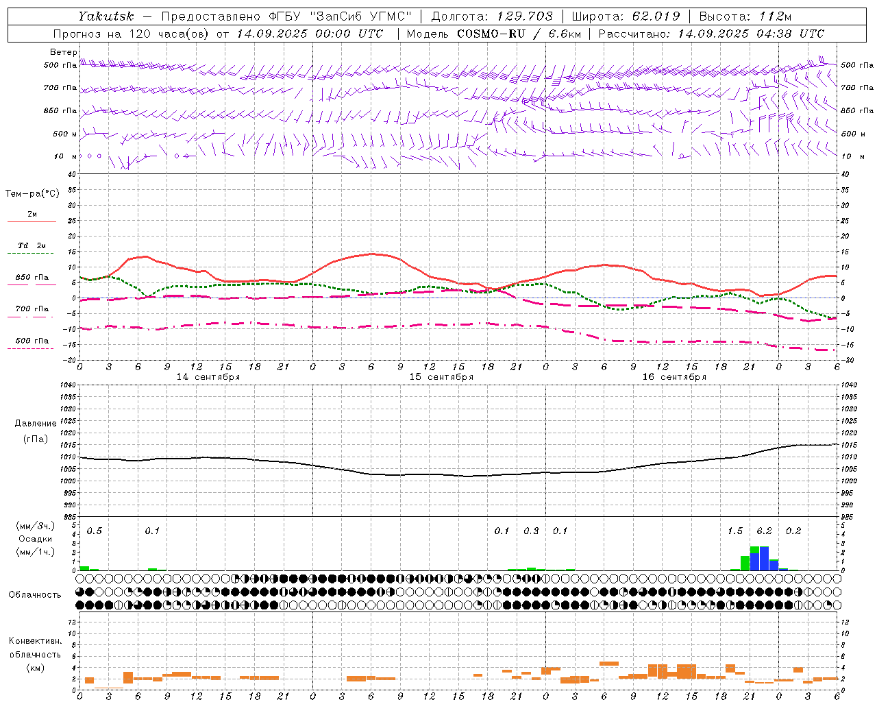
Task: Click the (км) unit label
Action: tap(35, 668)
